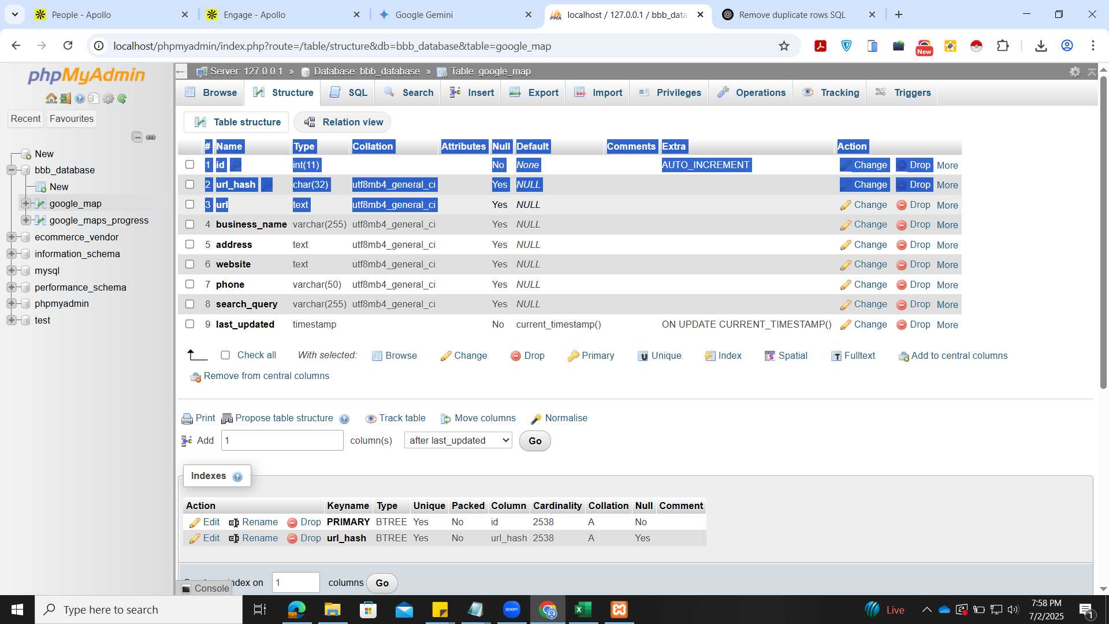Viewport: 1109px width, 624px height.
Task: Tick the checkbox for business_name column
Action: coord(189,224)
